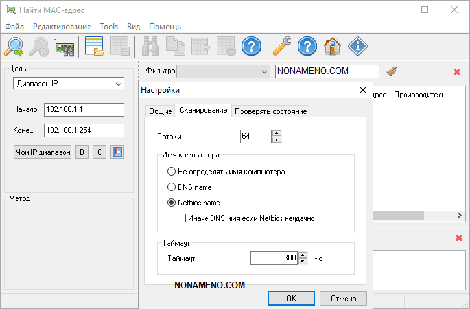Click the home page house icon
470x309 pixels.
pos(332,47)
